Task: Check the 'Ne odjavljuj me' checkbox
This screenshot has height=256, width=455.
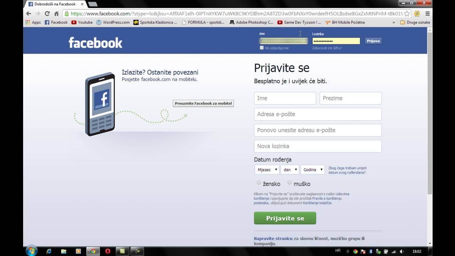Action: click(x=262, y=48)
